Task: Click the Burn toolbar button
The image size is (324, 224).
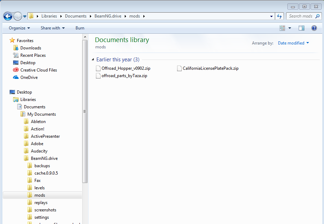Action: click(x=80, y=28)
